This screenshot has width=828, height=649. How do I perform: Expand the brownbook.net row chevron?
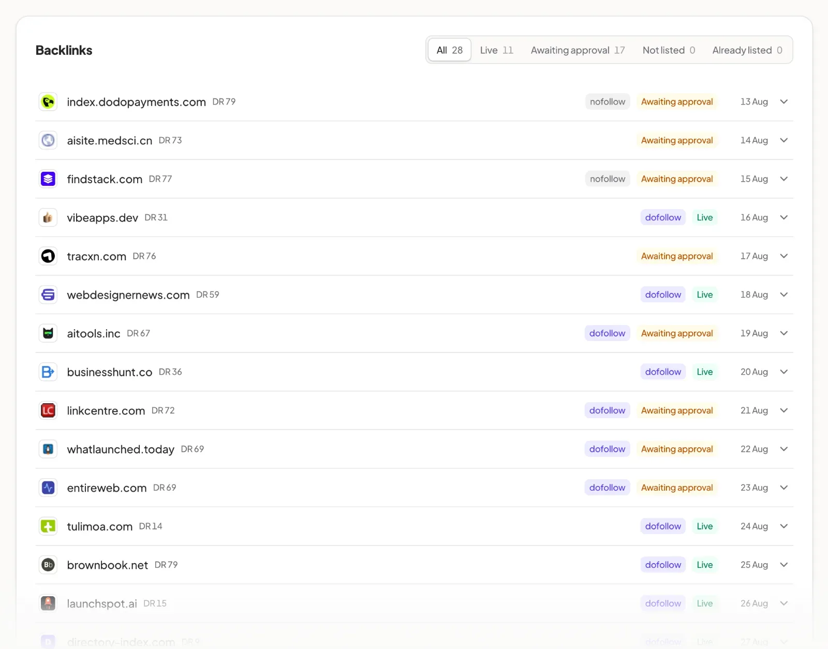point(784,565)
